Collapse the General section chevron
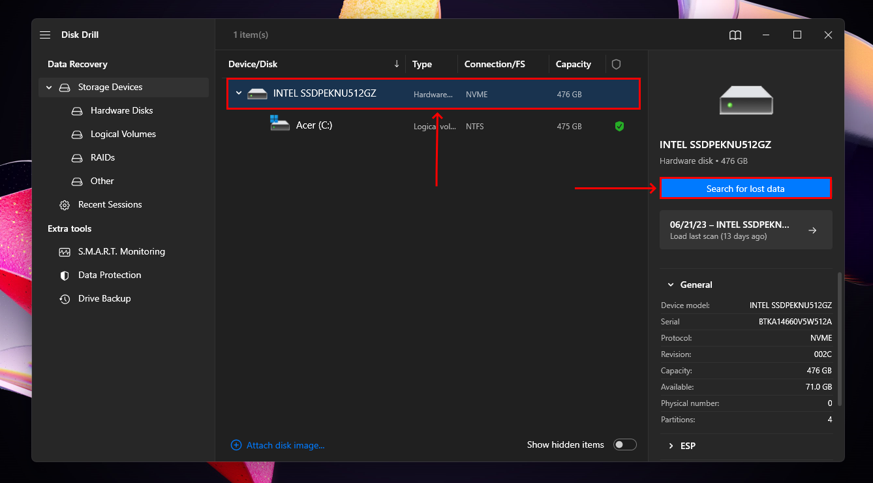 [x=670, y=285]
